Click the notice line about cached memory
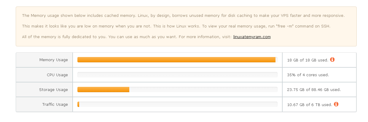Image resolution: width=368 pixels, height=122 pixels. tap(183, 16)
